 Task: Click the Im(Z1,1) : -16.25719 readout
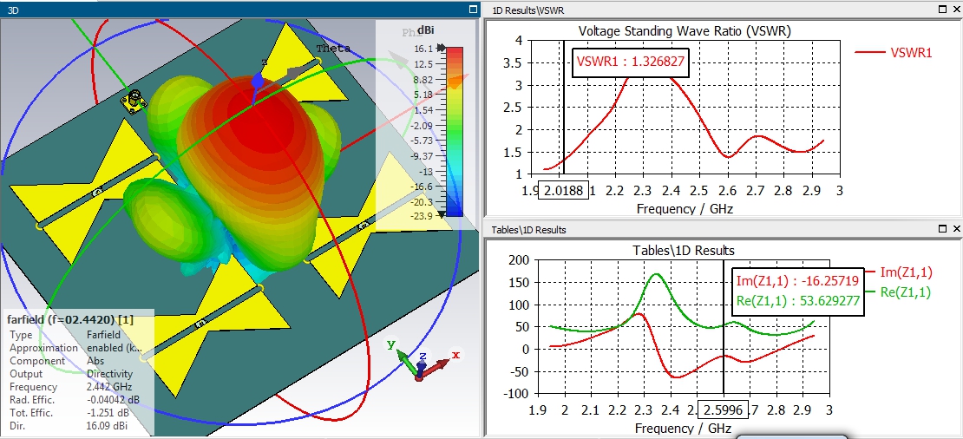[x=797, y=280]
